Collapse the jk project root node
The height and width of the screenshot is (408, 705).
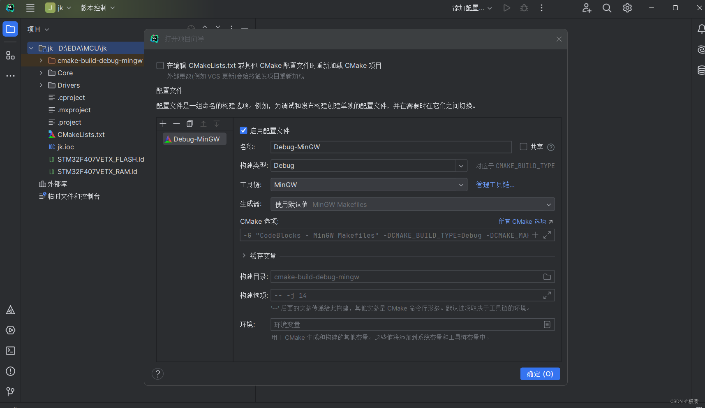(x=31, y=48)
